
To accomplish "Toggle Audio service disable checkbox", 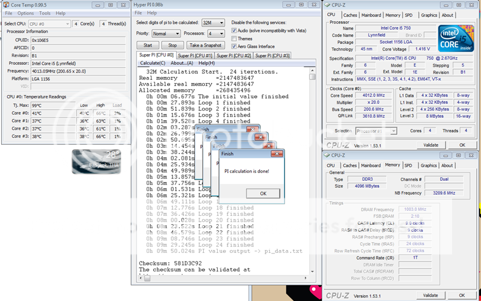I will tap(234, 29).
